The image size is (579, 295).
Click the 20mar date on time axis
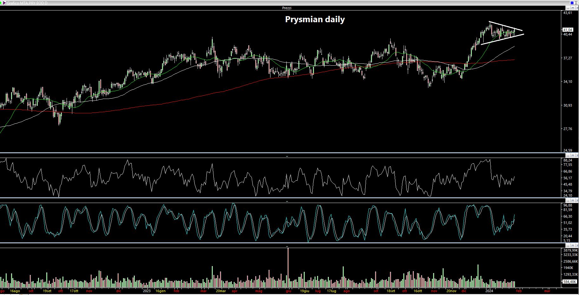pyautogui.click(x=221, y=291)
